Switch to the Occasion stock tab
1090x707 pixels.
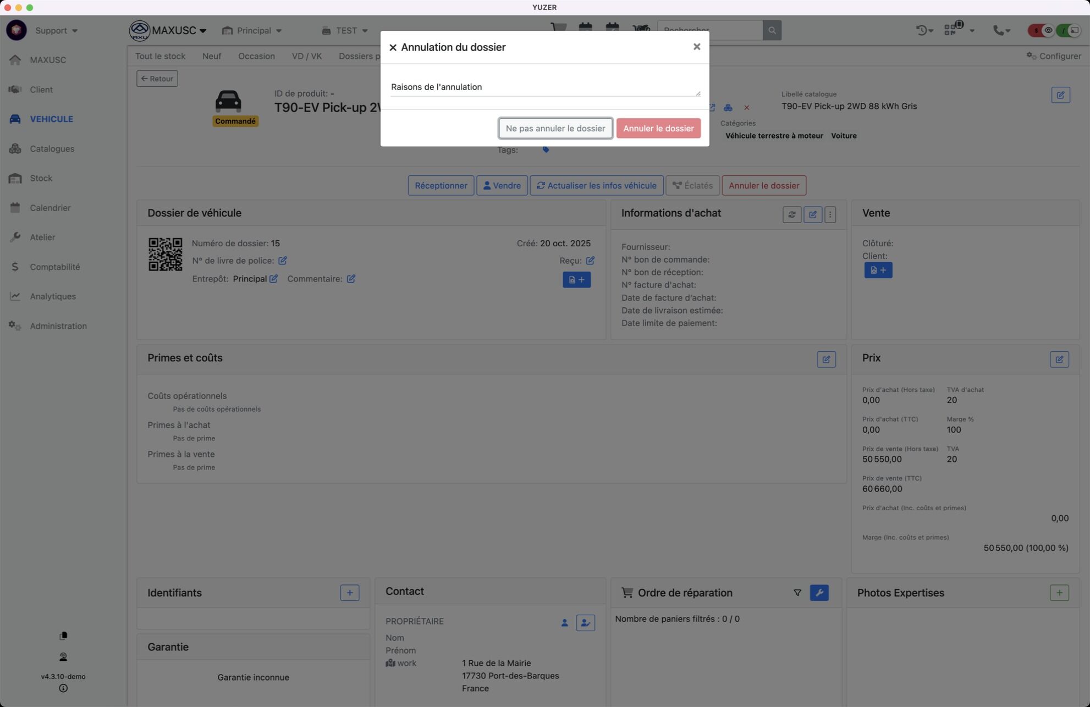(256, 56)
